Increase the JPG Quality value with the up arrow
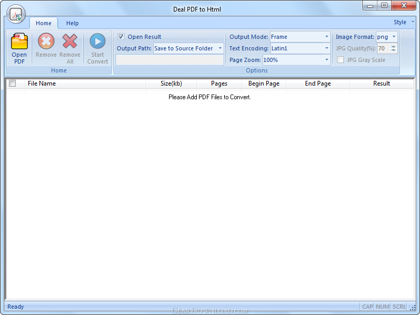Viewport: 420px width, 315px height. pyautogui.click(x=394, y=46)
